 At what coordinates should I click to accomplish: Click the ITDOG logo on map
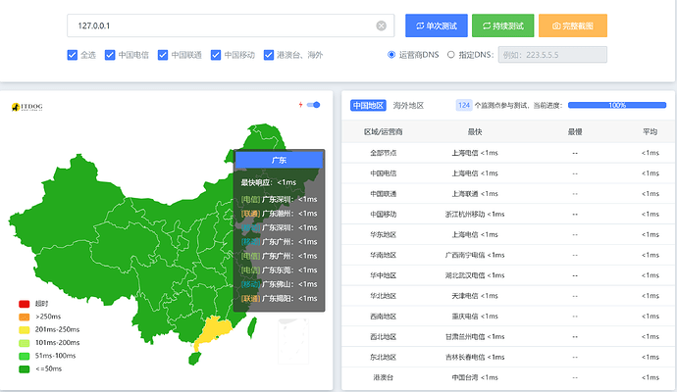26,107
